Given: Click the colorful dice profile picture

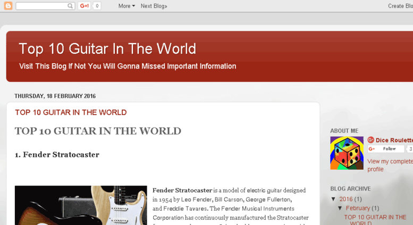Looking at the screenshot, I should click(x=347, y=153).
